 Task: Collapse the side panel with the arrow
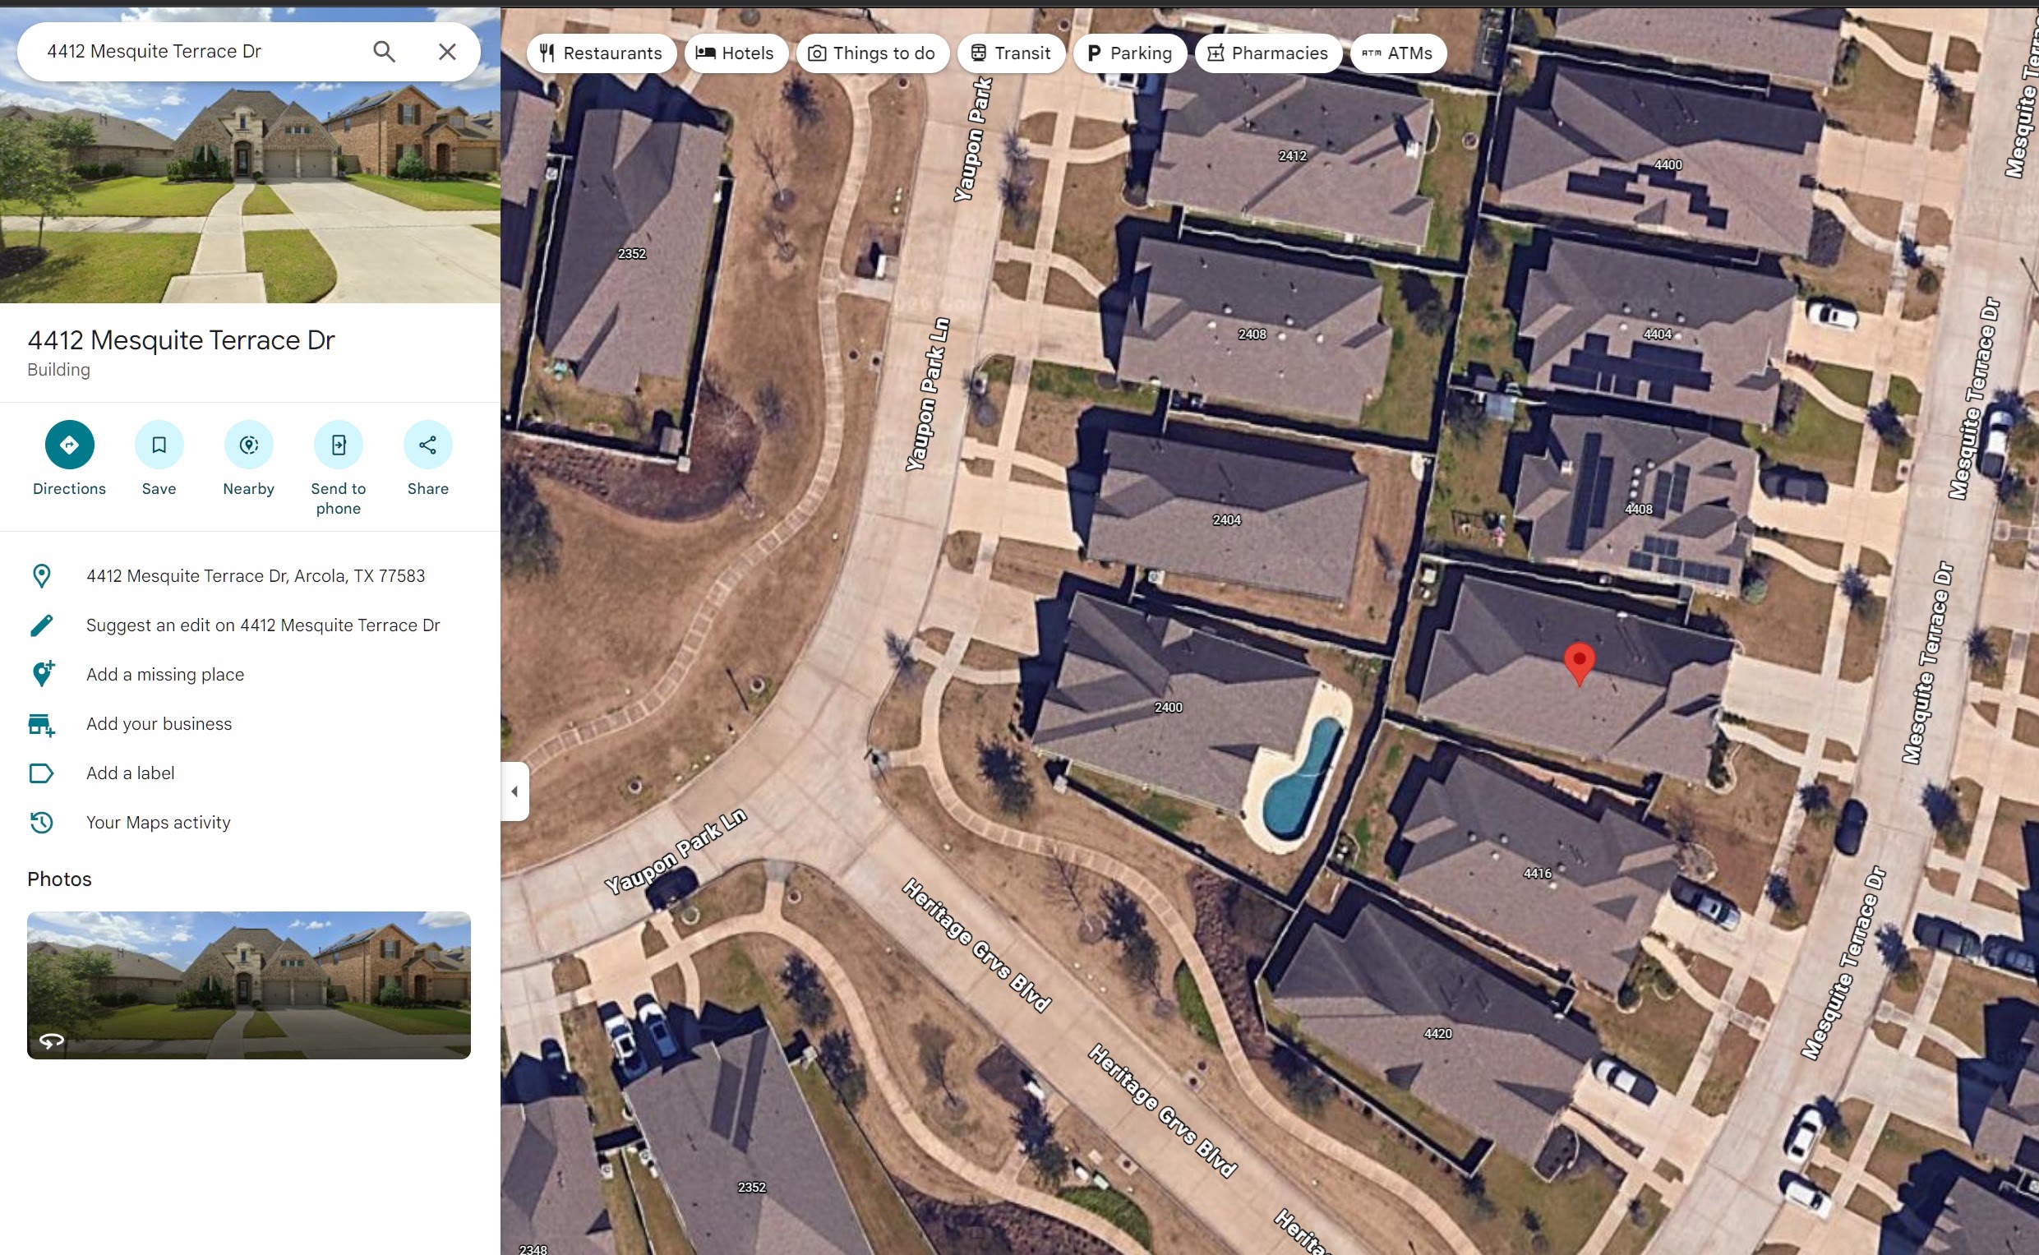tap(514, 791)
